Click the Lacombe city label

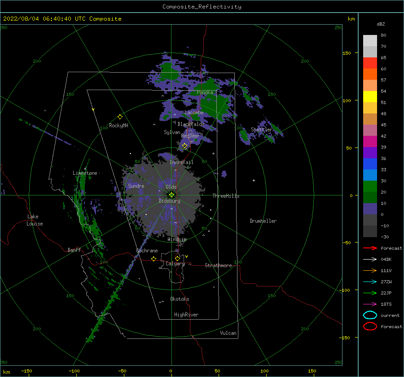coord(194,113)
